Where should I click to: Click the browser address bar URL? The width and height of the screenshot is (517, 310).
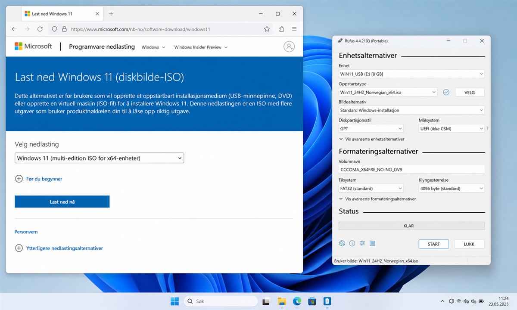[x=140, y=29]
